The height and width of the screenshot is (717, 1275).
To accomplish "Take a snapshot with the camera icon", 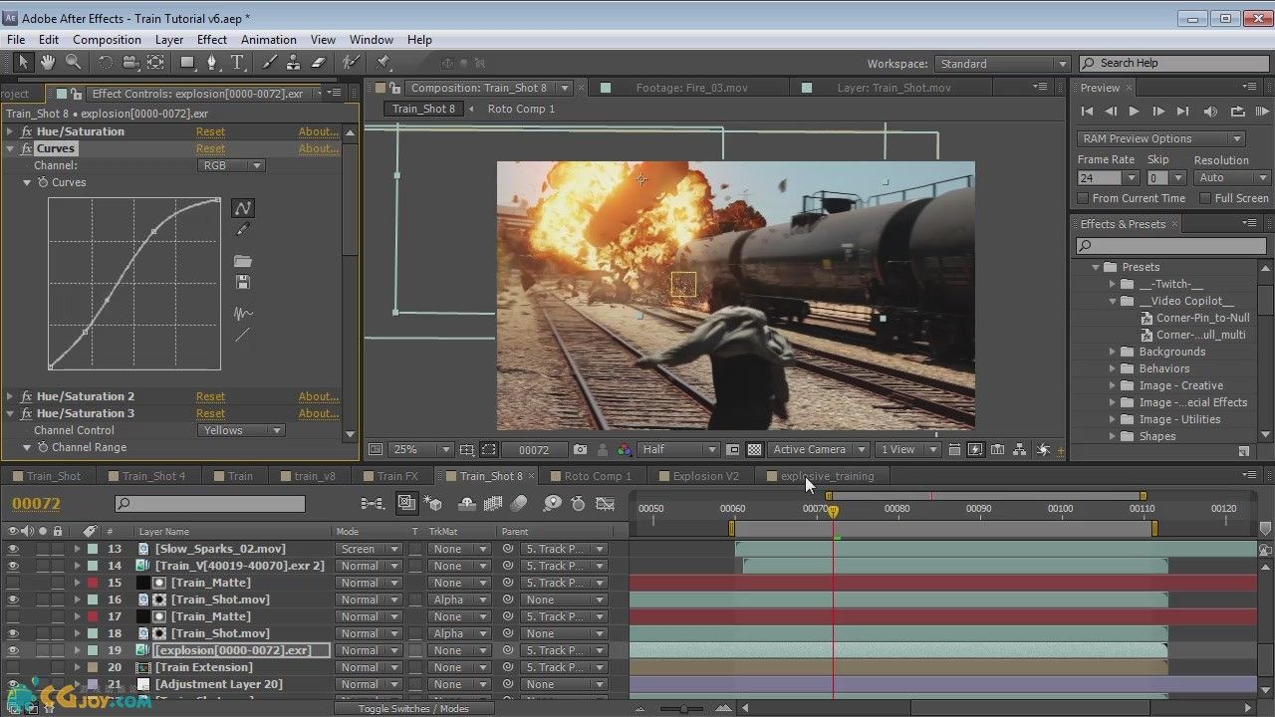I will tap(580, 450).
